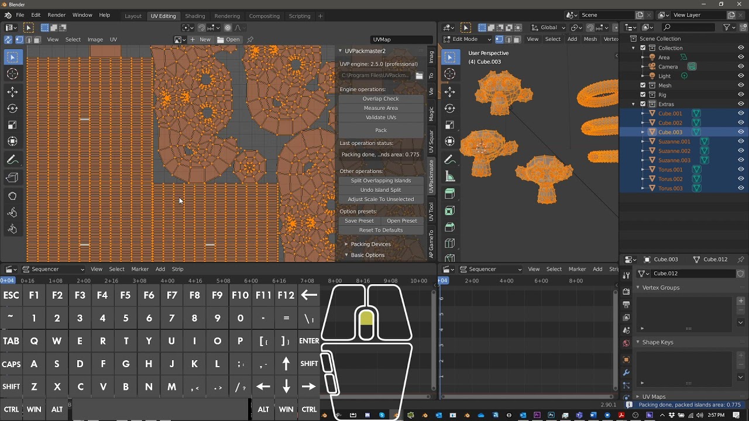Pin the image in UV editor header

pyautogui.click(x=250, y=39)
